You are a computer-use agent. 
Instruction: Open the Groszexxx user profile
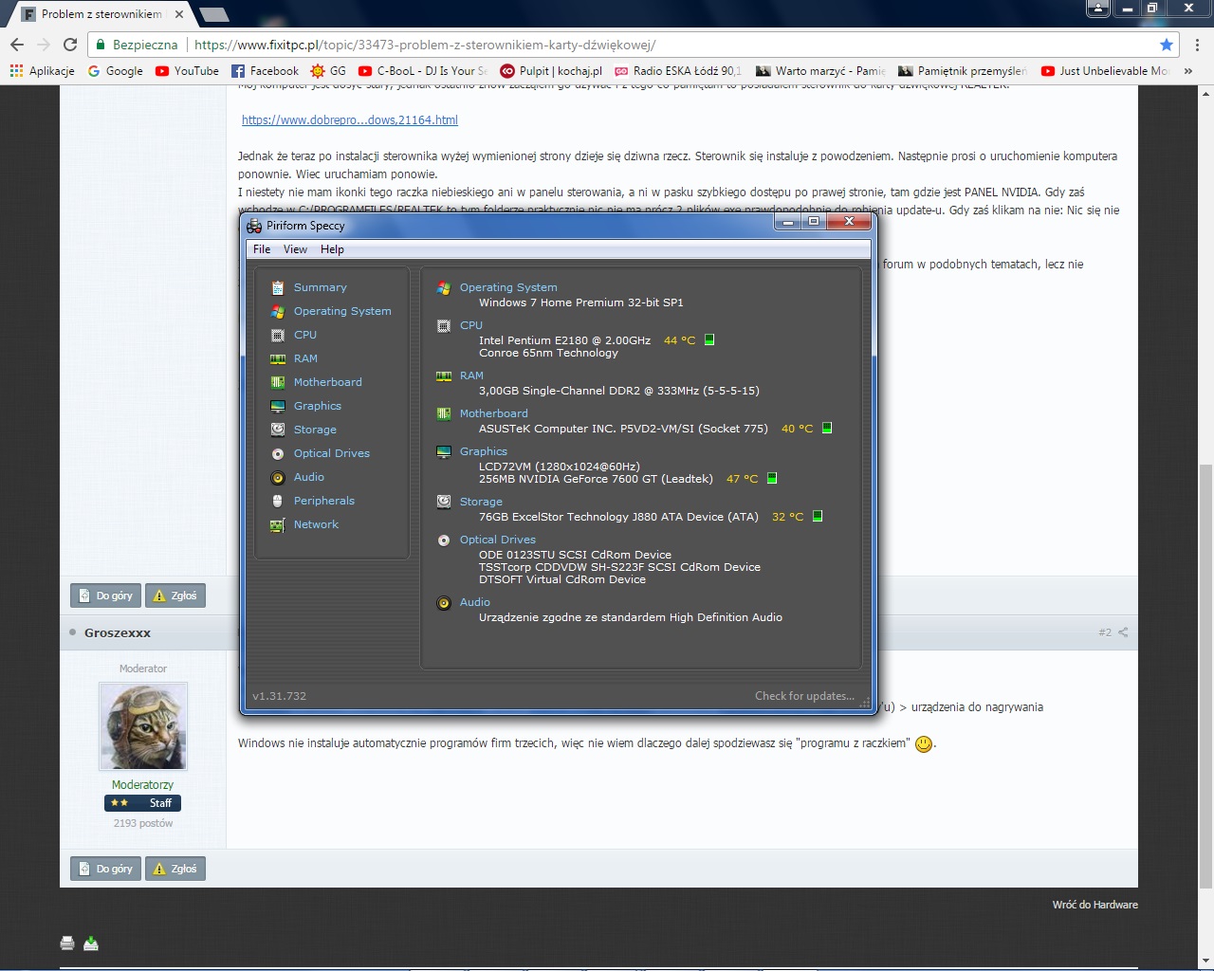(118, 632)
